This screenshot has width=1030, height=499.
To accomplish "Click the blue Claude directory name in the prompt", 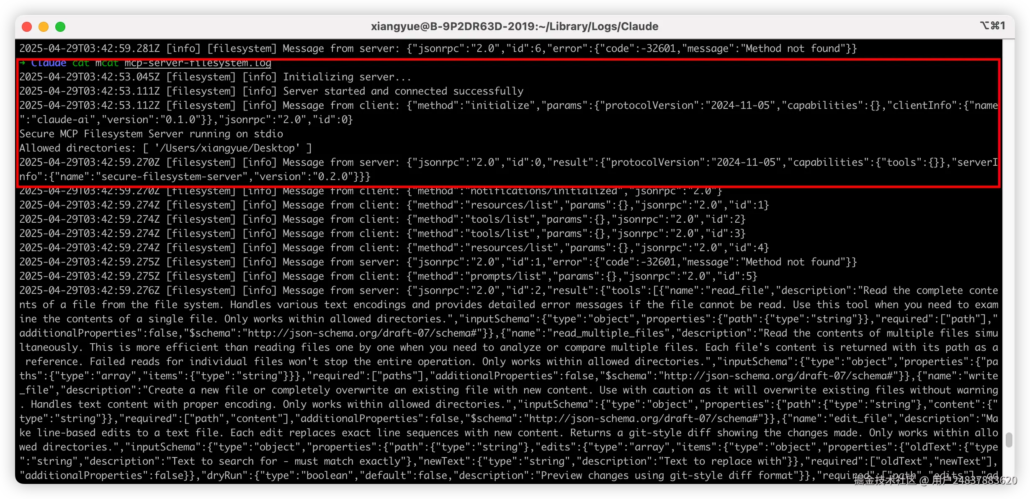I will tap(49, 63).
